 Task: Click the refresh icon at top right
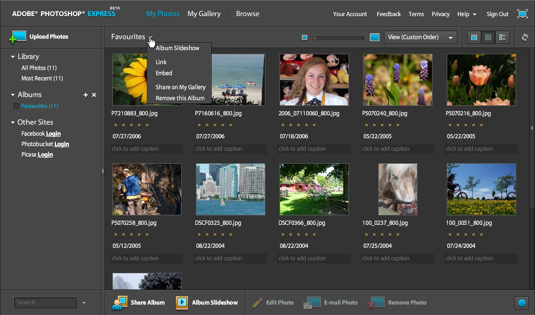coord(525,38)
